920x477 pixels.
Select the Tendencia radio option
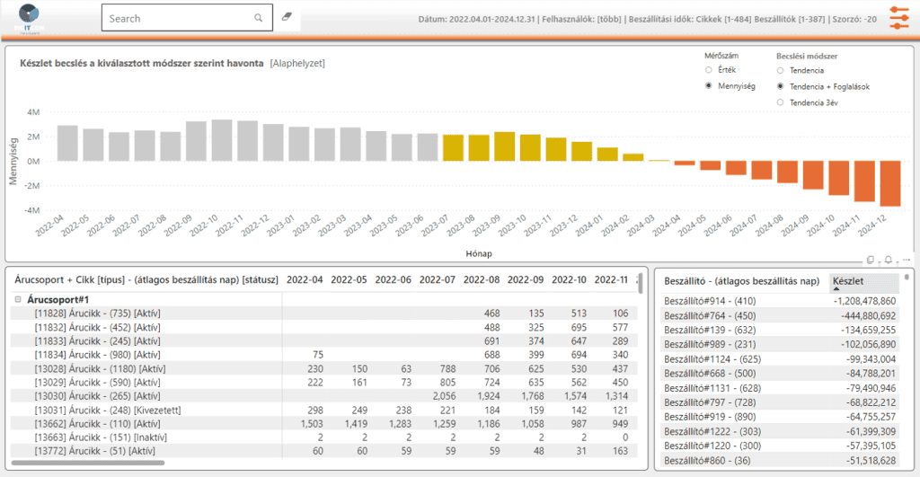(780, 70)
